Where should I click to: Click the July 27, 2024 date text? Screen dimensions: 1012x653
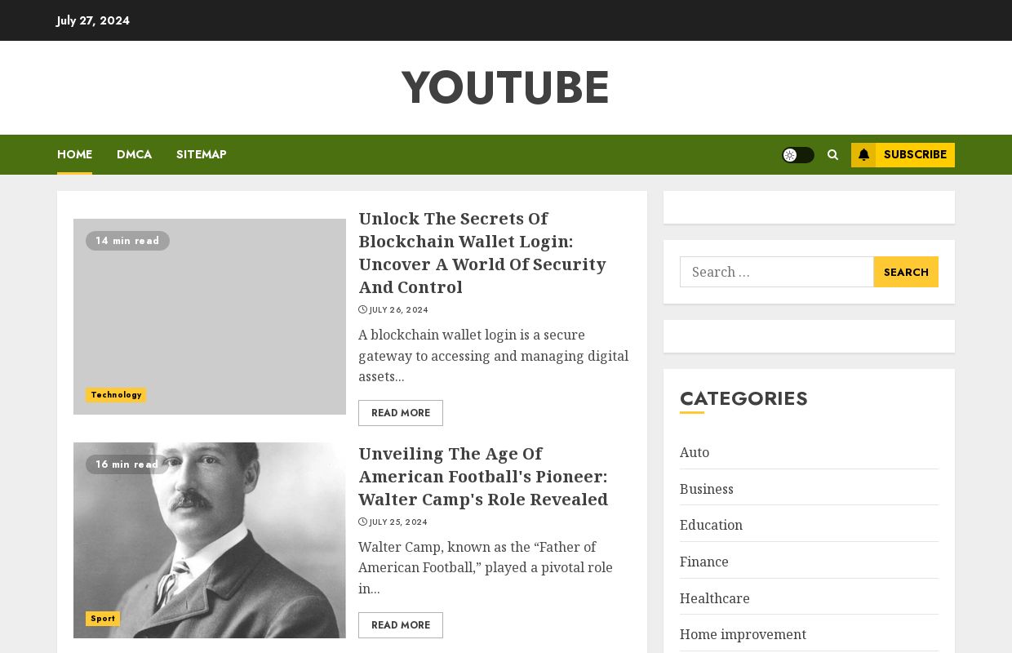[x=93, y=20]
